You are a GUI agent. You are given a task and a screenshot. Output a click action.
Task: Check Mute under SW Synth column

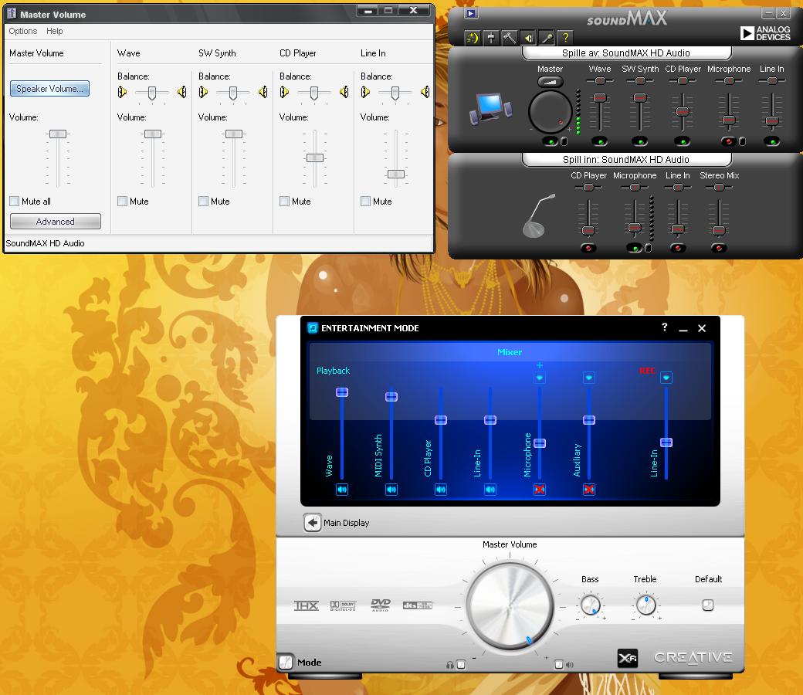coord(203,202)
